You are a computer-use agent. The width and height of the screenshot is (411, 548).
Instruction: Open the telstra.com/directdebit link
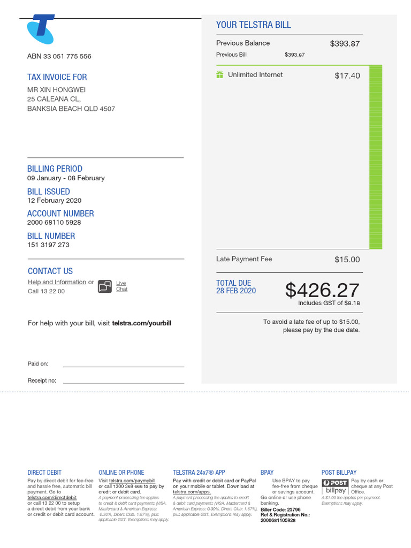tap(52, 498)
